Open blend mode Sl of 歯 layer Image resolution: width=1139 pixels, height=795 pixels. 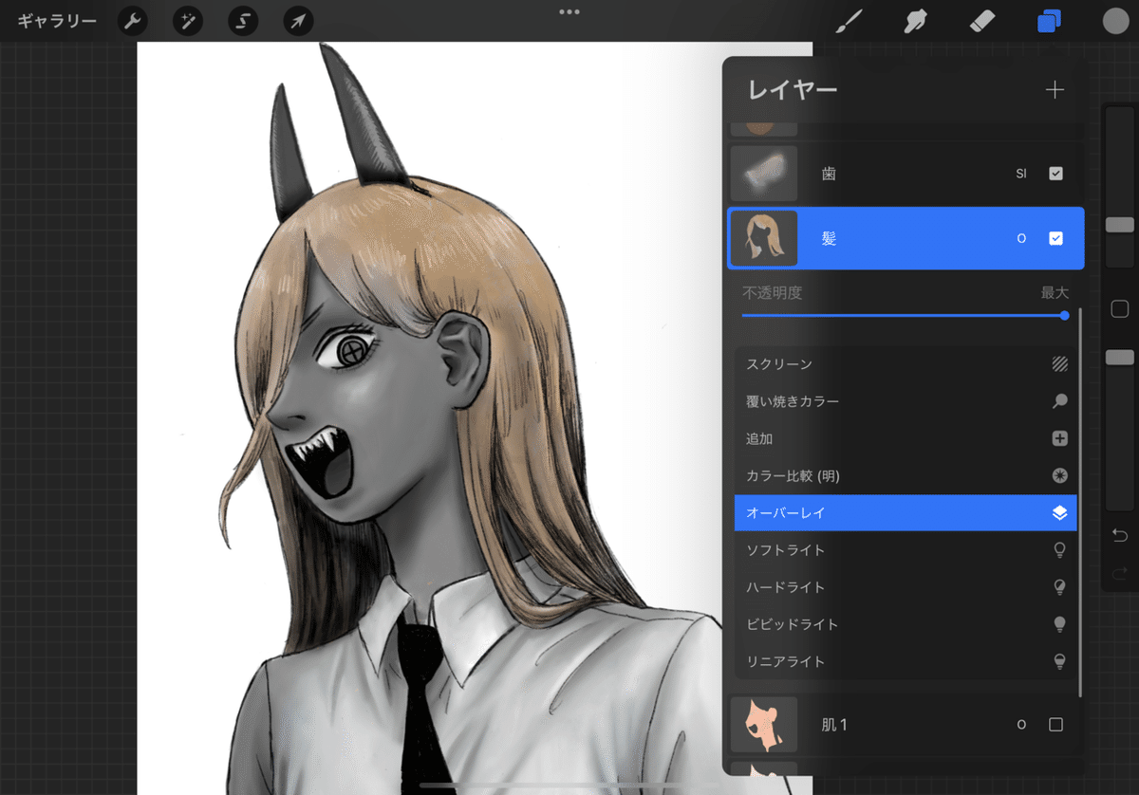[1021, 174]
